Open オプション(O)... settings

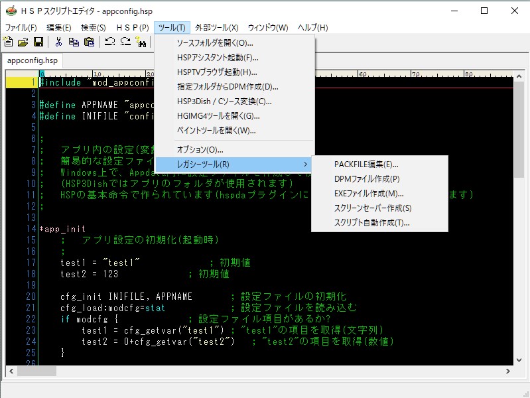tap(235, 149)
